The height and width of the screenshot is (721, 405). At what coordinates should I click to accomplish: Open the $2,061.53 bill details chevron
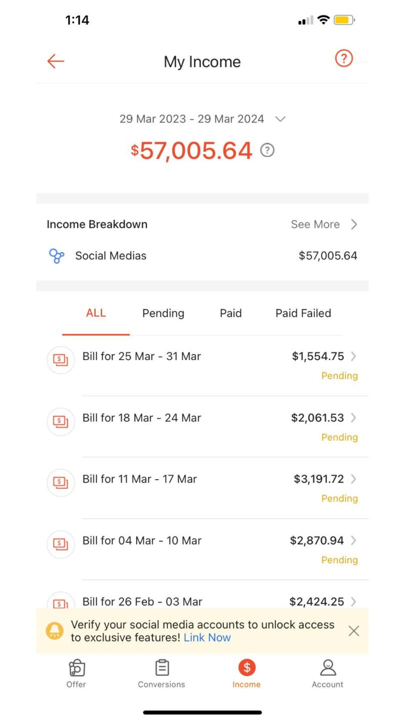tap(353, 418)
